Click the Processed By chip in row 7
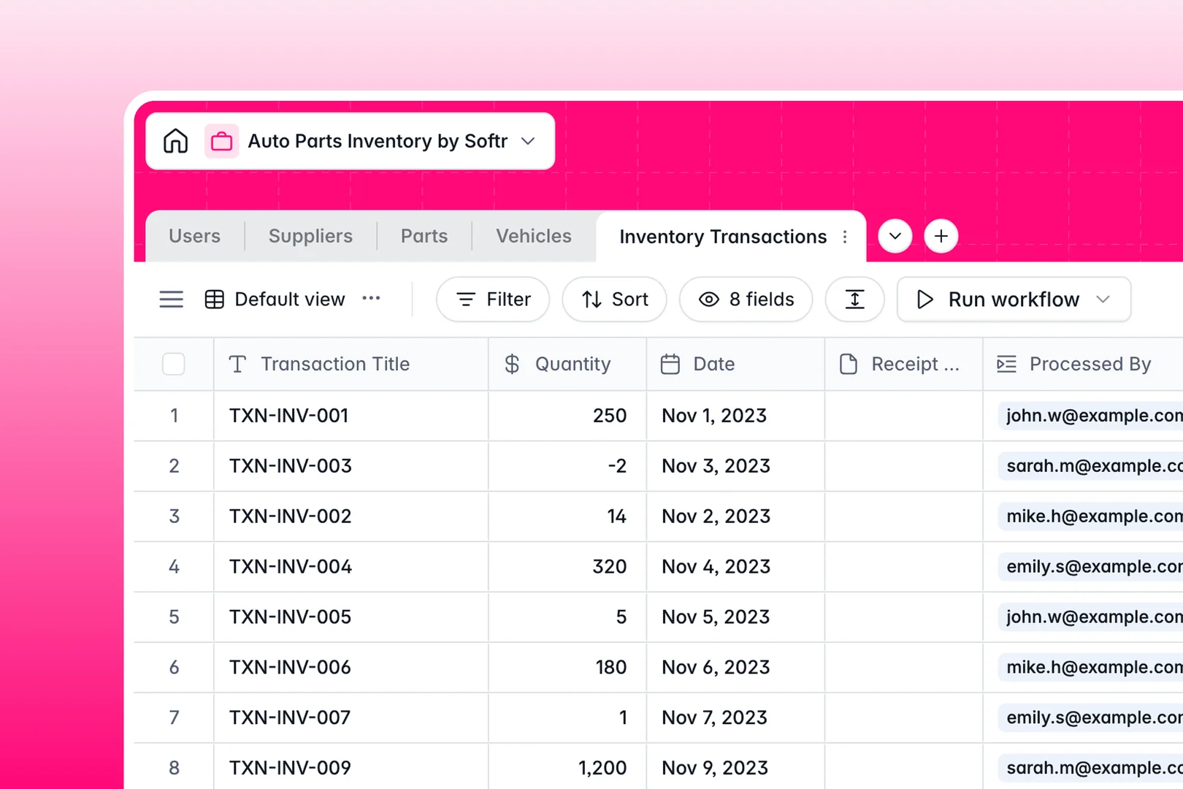 click(x=1091, y=718)
